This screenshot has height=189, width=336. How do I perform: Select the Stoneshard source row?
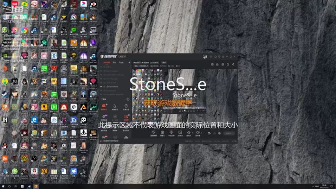[x=115, y=87]
